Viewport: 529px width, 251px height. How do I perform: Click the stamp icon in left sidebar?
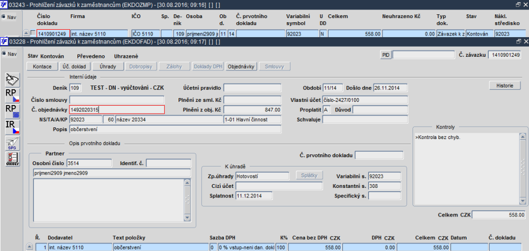13,80
